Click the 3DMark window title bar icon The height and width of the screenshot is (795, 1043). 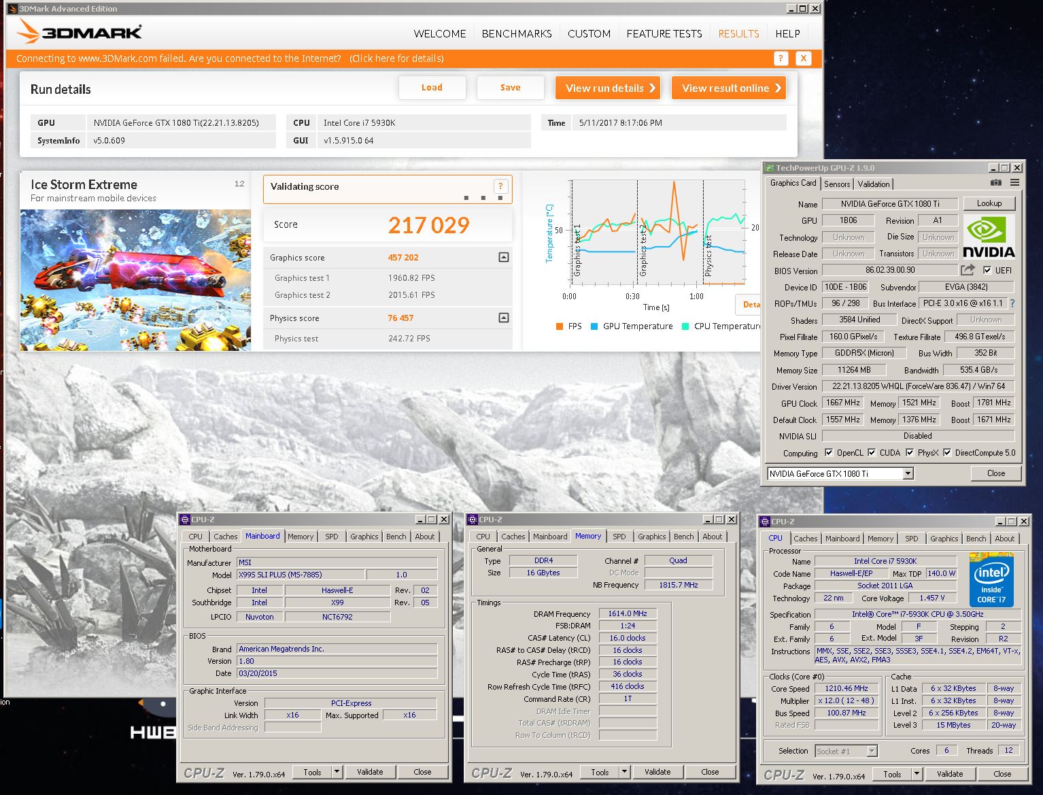pos(12,9)
